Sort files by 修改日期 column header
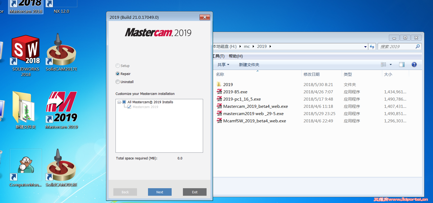 tap(312, 74)
